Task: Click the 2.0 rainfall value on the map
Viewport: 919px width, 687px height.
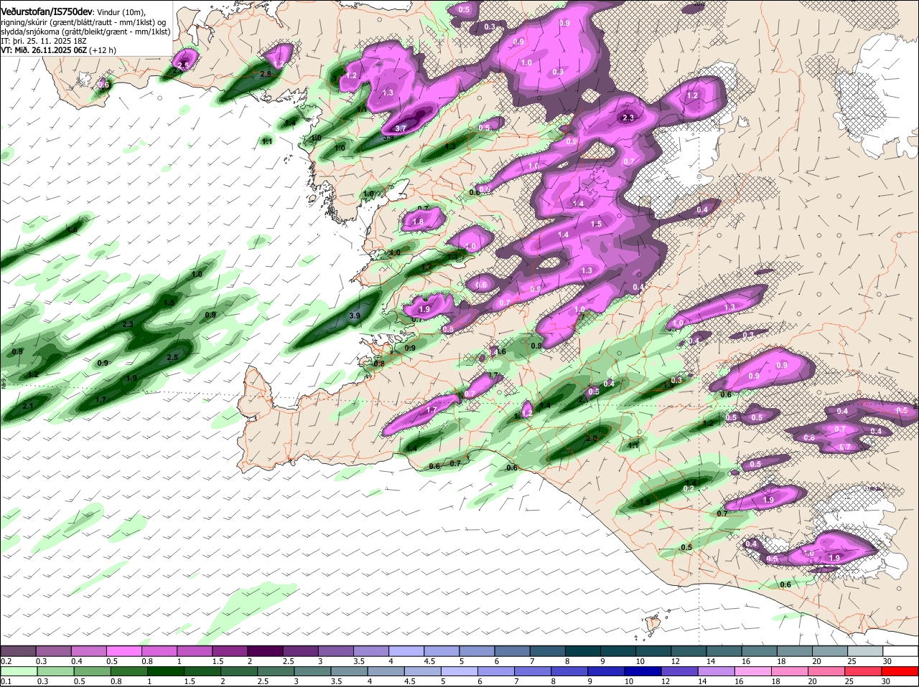Action: click(592, 438)
